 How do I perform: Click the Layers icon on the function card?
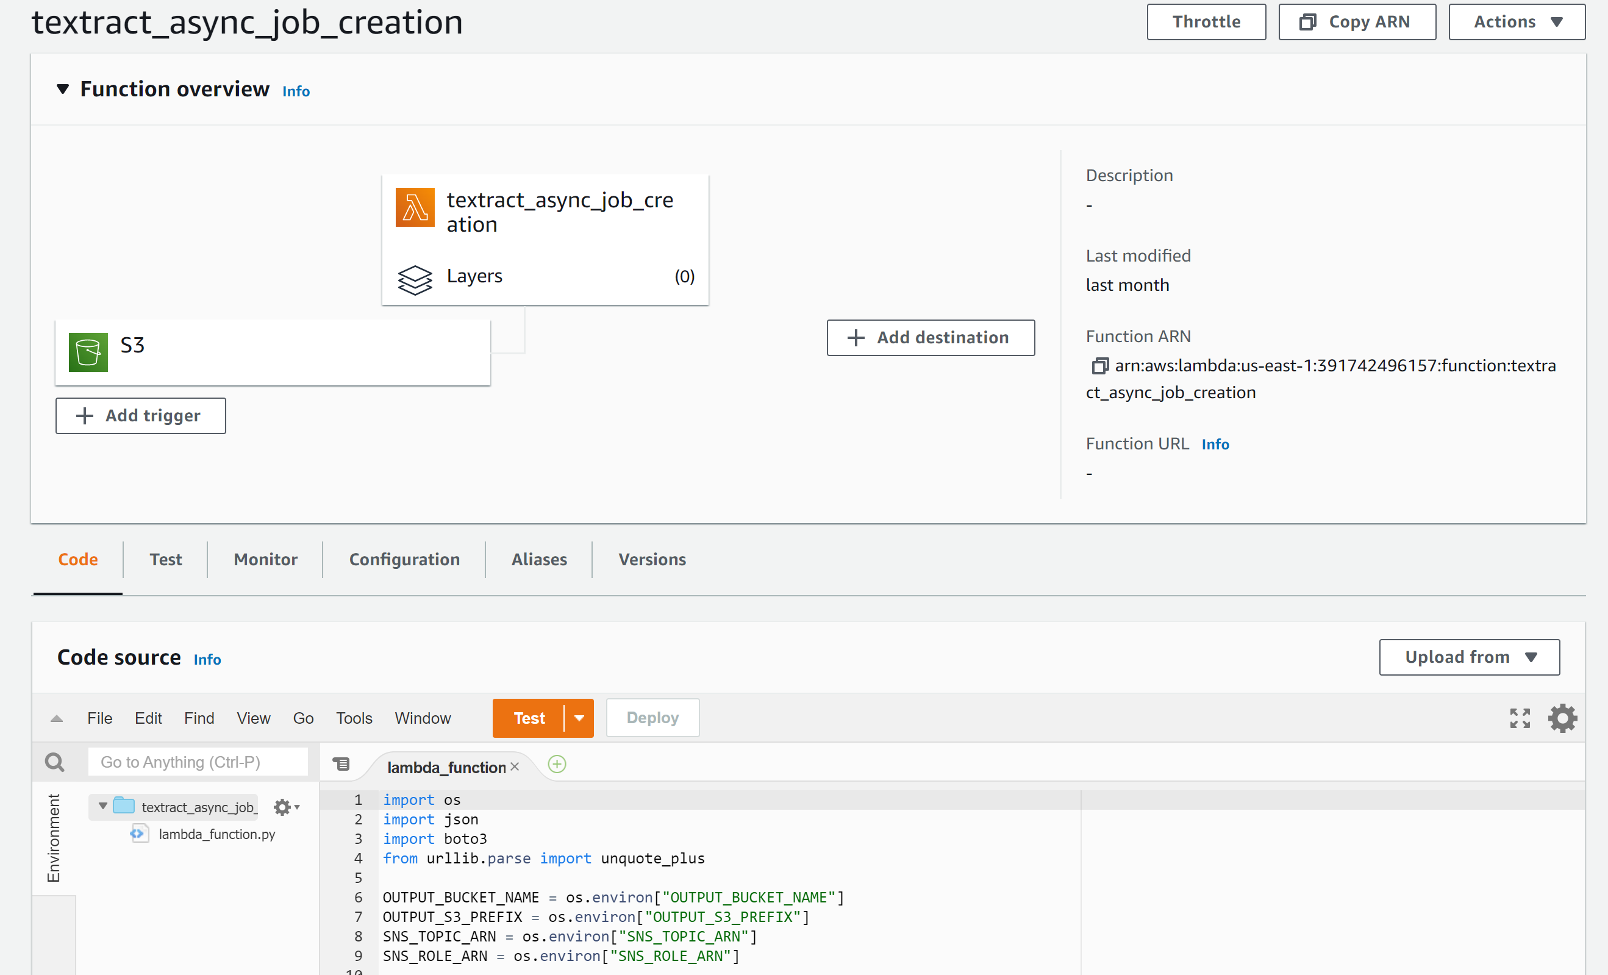415,280
